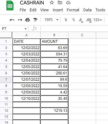Click the CASHRAIN document title
Viewport: 108px width, 124px height.
coord(32,3)
